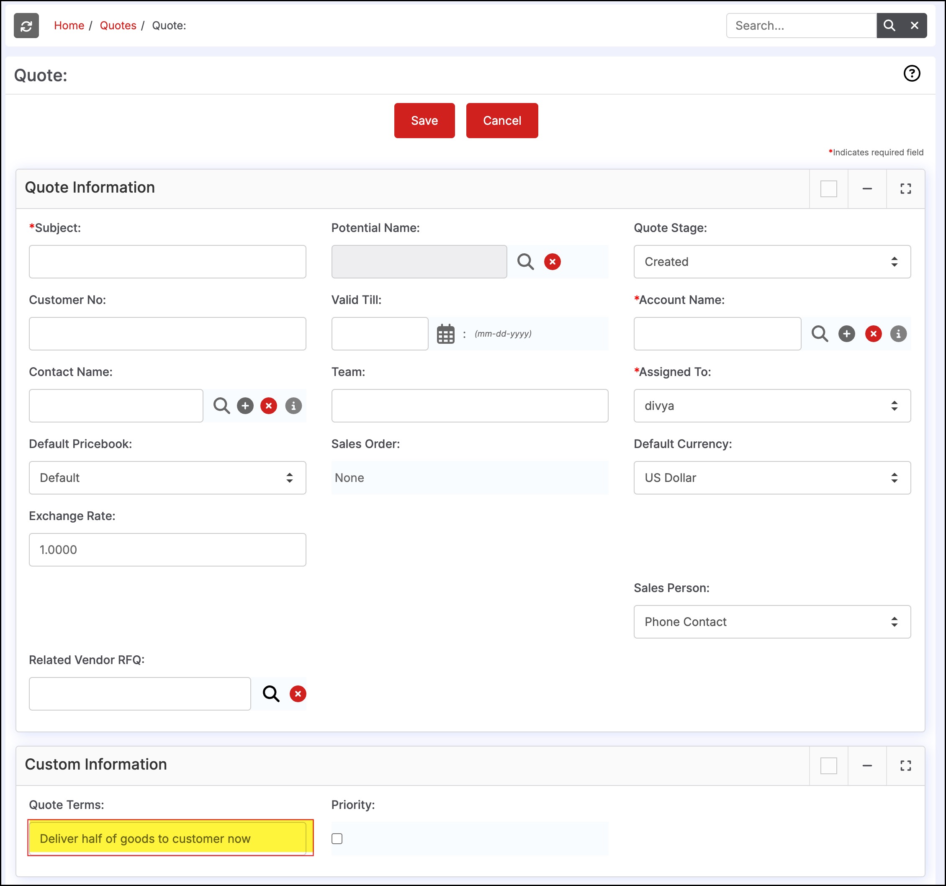Open the Default Currency dropdown showing US Dollar
The width and height of the screenshot is (946, 886).
(772, 477)
